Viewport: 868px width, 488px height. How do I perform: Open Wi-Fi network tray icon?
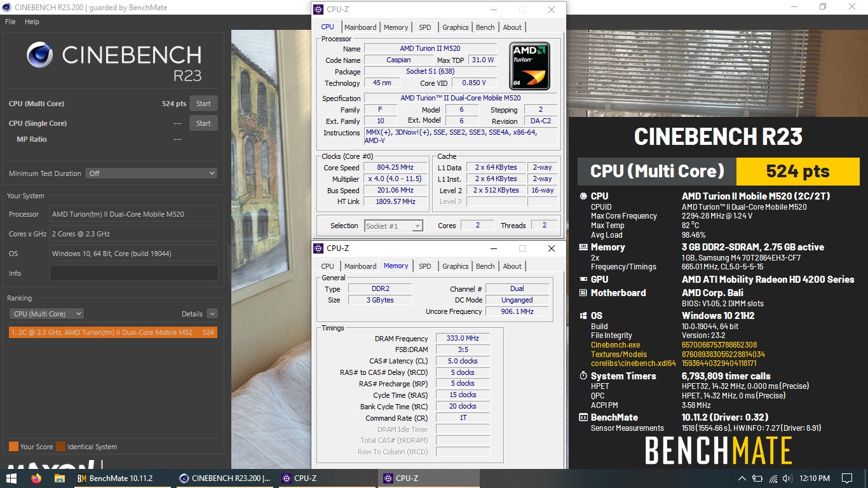[x=773, y=478]
